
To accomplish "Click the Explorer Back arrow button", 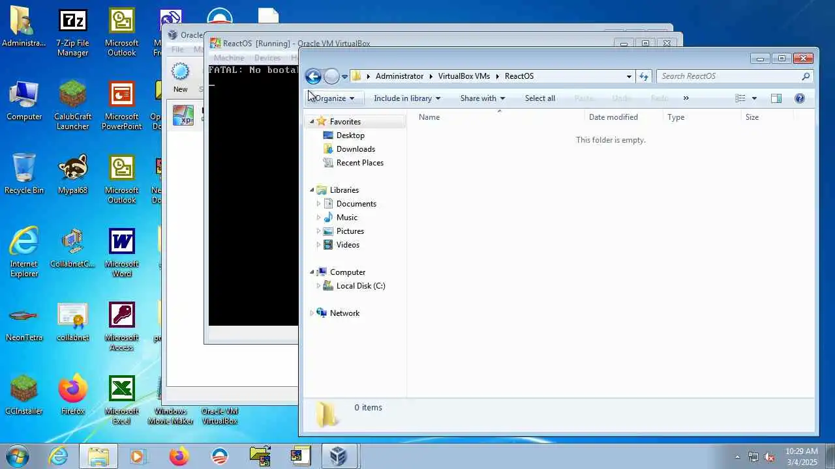I will coord(313,76).
